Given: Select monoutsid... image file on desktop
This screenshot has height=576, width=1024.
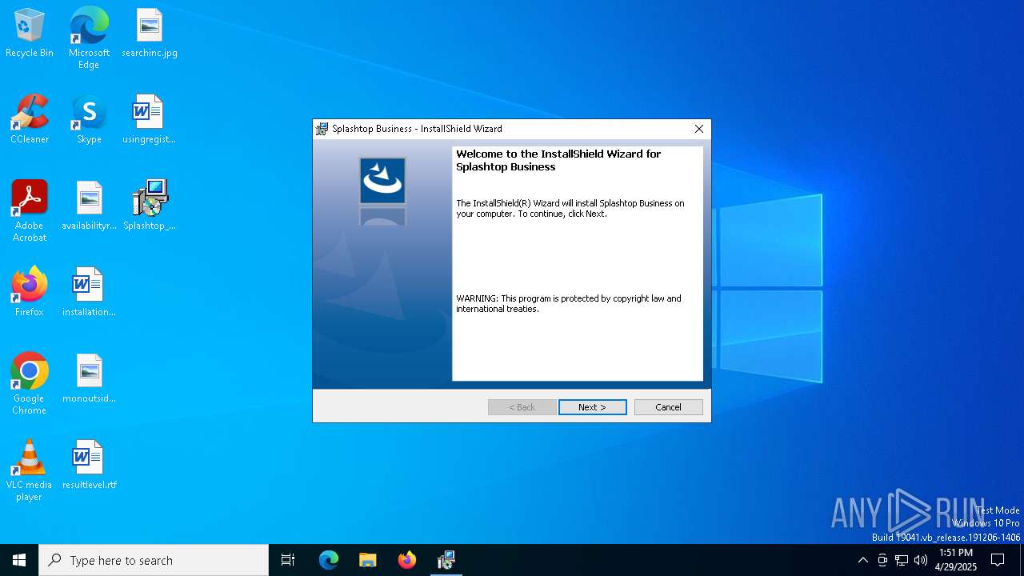Looking at the screenshot, I should click(x=89, y=379).
